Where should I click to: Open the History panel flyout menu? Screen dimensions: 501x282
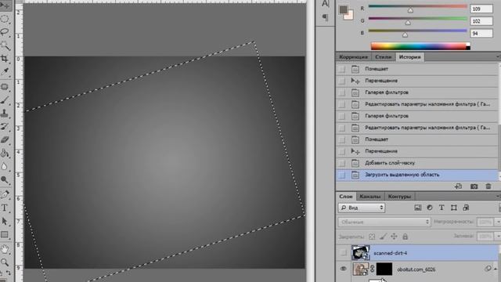tap(498, 57)
